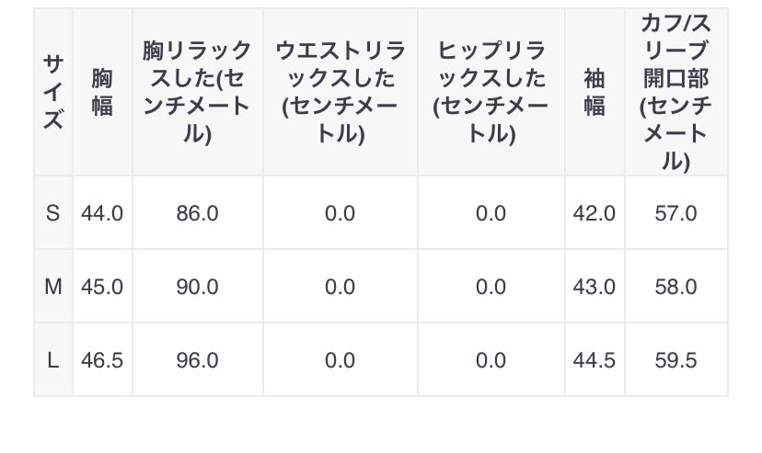Click the 43.0 cell in row M
Screen dimensions: 762x453
[x=595, y=287]
